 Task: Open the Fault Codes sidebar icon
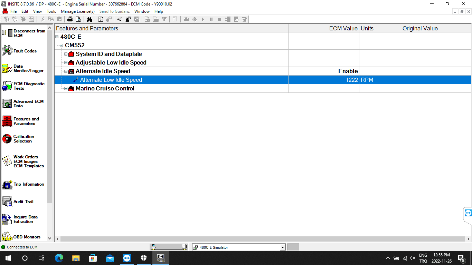pyautogui.click(x=7, y=51)
